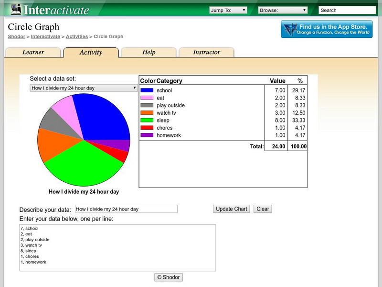Open the Jump To dropdown
382x287 pixels.
228,10
